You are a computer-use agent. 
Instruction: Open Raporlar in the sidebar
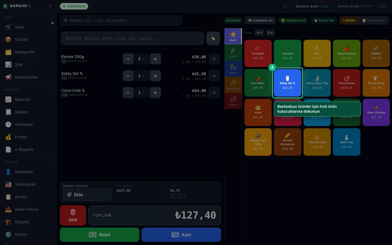point(28,99)
